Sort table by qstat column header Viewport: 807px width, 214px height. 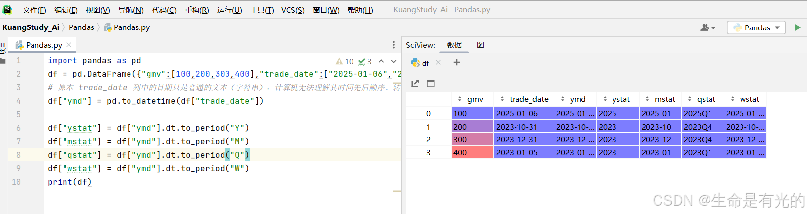tap(703, 99)
